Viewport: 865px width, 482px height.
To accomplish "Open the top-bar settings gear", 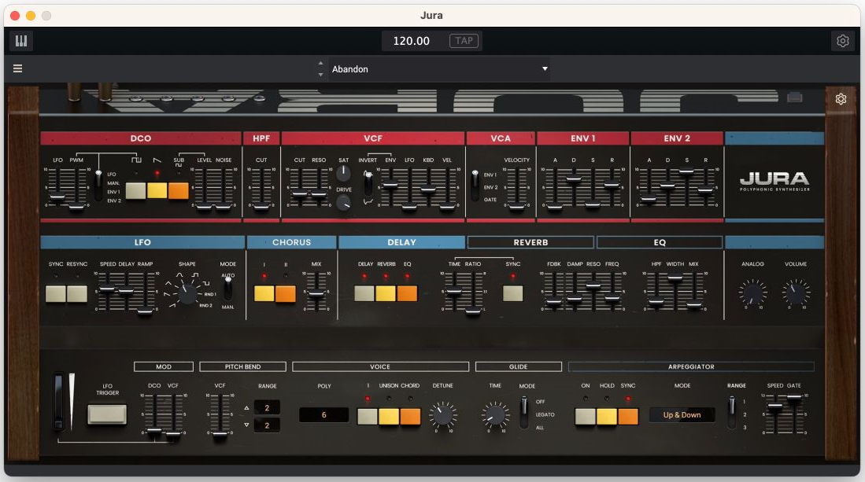I will (x=842, y=41).
